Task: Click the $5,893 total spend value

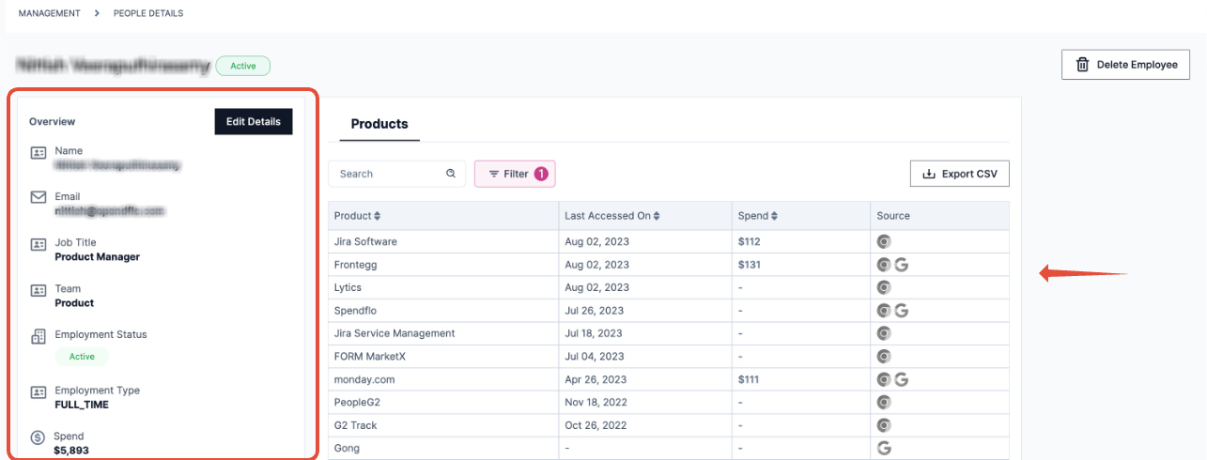Action: 72,451
